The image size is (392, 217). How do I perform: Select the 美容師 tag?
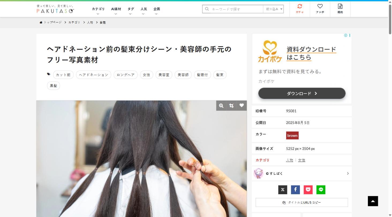(183, 75)
